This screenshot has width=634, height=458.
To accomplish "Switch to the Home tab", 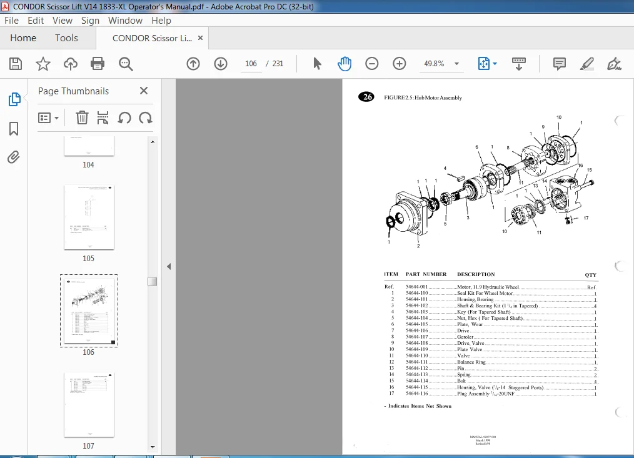I will pyautogui.click(x=23, y=38).
